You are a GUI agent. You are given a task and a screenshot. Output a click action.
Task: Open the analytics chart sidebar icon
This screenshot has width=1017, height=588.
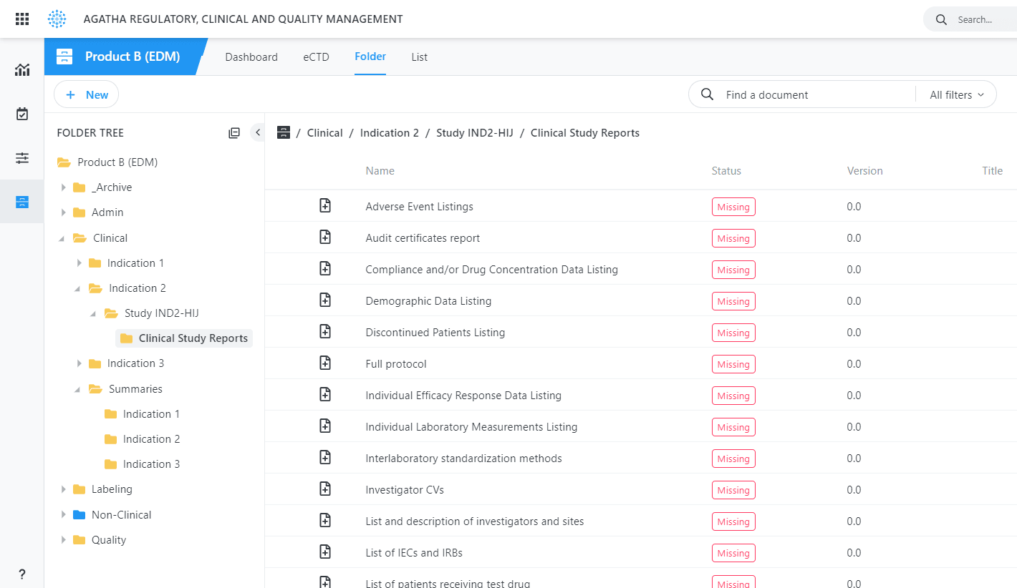click(x=22, y=69)
